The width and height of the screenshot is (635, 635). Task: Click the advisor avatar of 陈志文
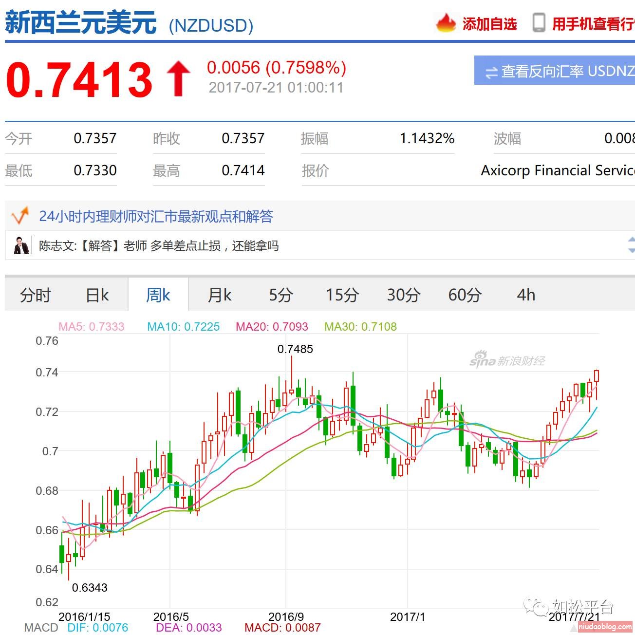click(21, 245)
